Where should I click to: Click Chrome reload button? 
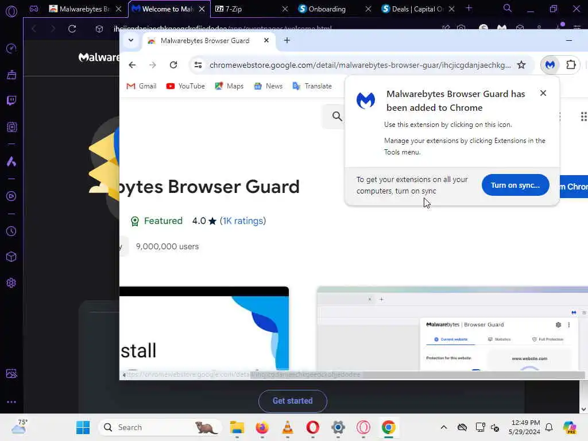[173, 65]
